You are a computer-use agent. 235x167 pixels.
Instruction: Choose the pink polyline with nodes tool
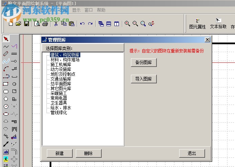point(14,46)
